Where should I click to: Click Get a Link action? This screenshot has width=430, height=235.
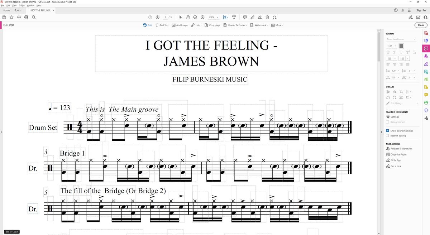click(x=393, y=166)
